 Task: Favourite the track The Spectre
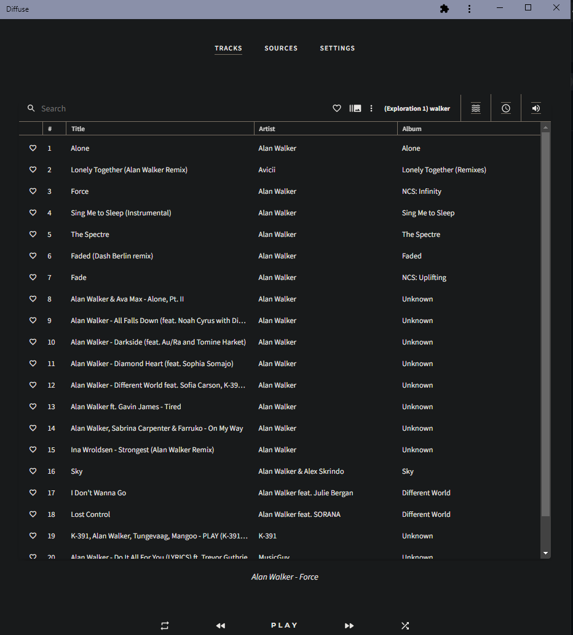coord(33,234)
